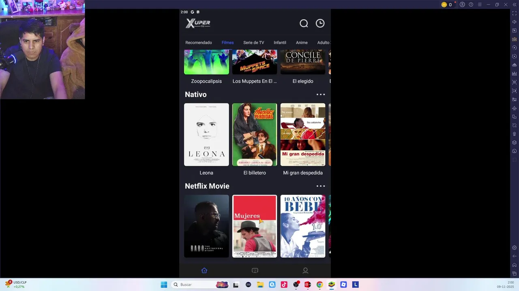The width and height of the screenshot is (519, 291).
Task: Click BlueStacks Android home icon
Action: 515,265
